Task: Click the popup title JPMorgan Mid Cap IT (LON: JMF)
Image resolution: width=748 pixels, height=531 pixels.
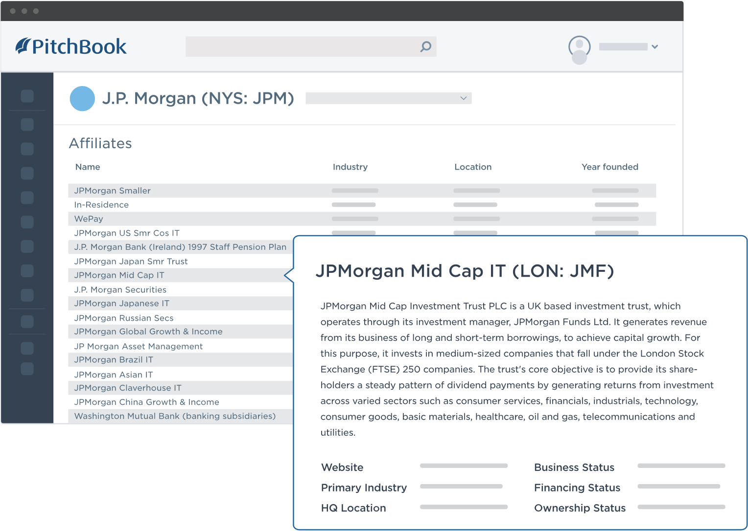Action: 465,271
